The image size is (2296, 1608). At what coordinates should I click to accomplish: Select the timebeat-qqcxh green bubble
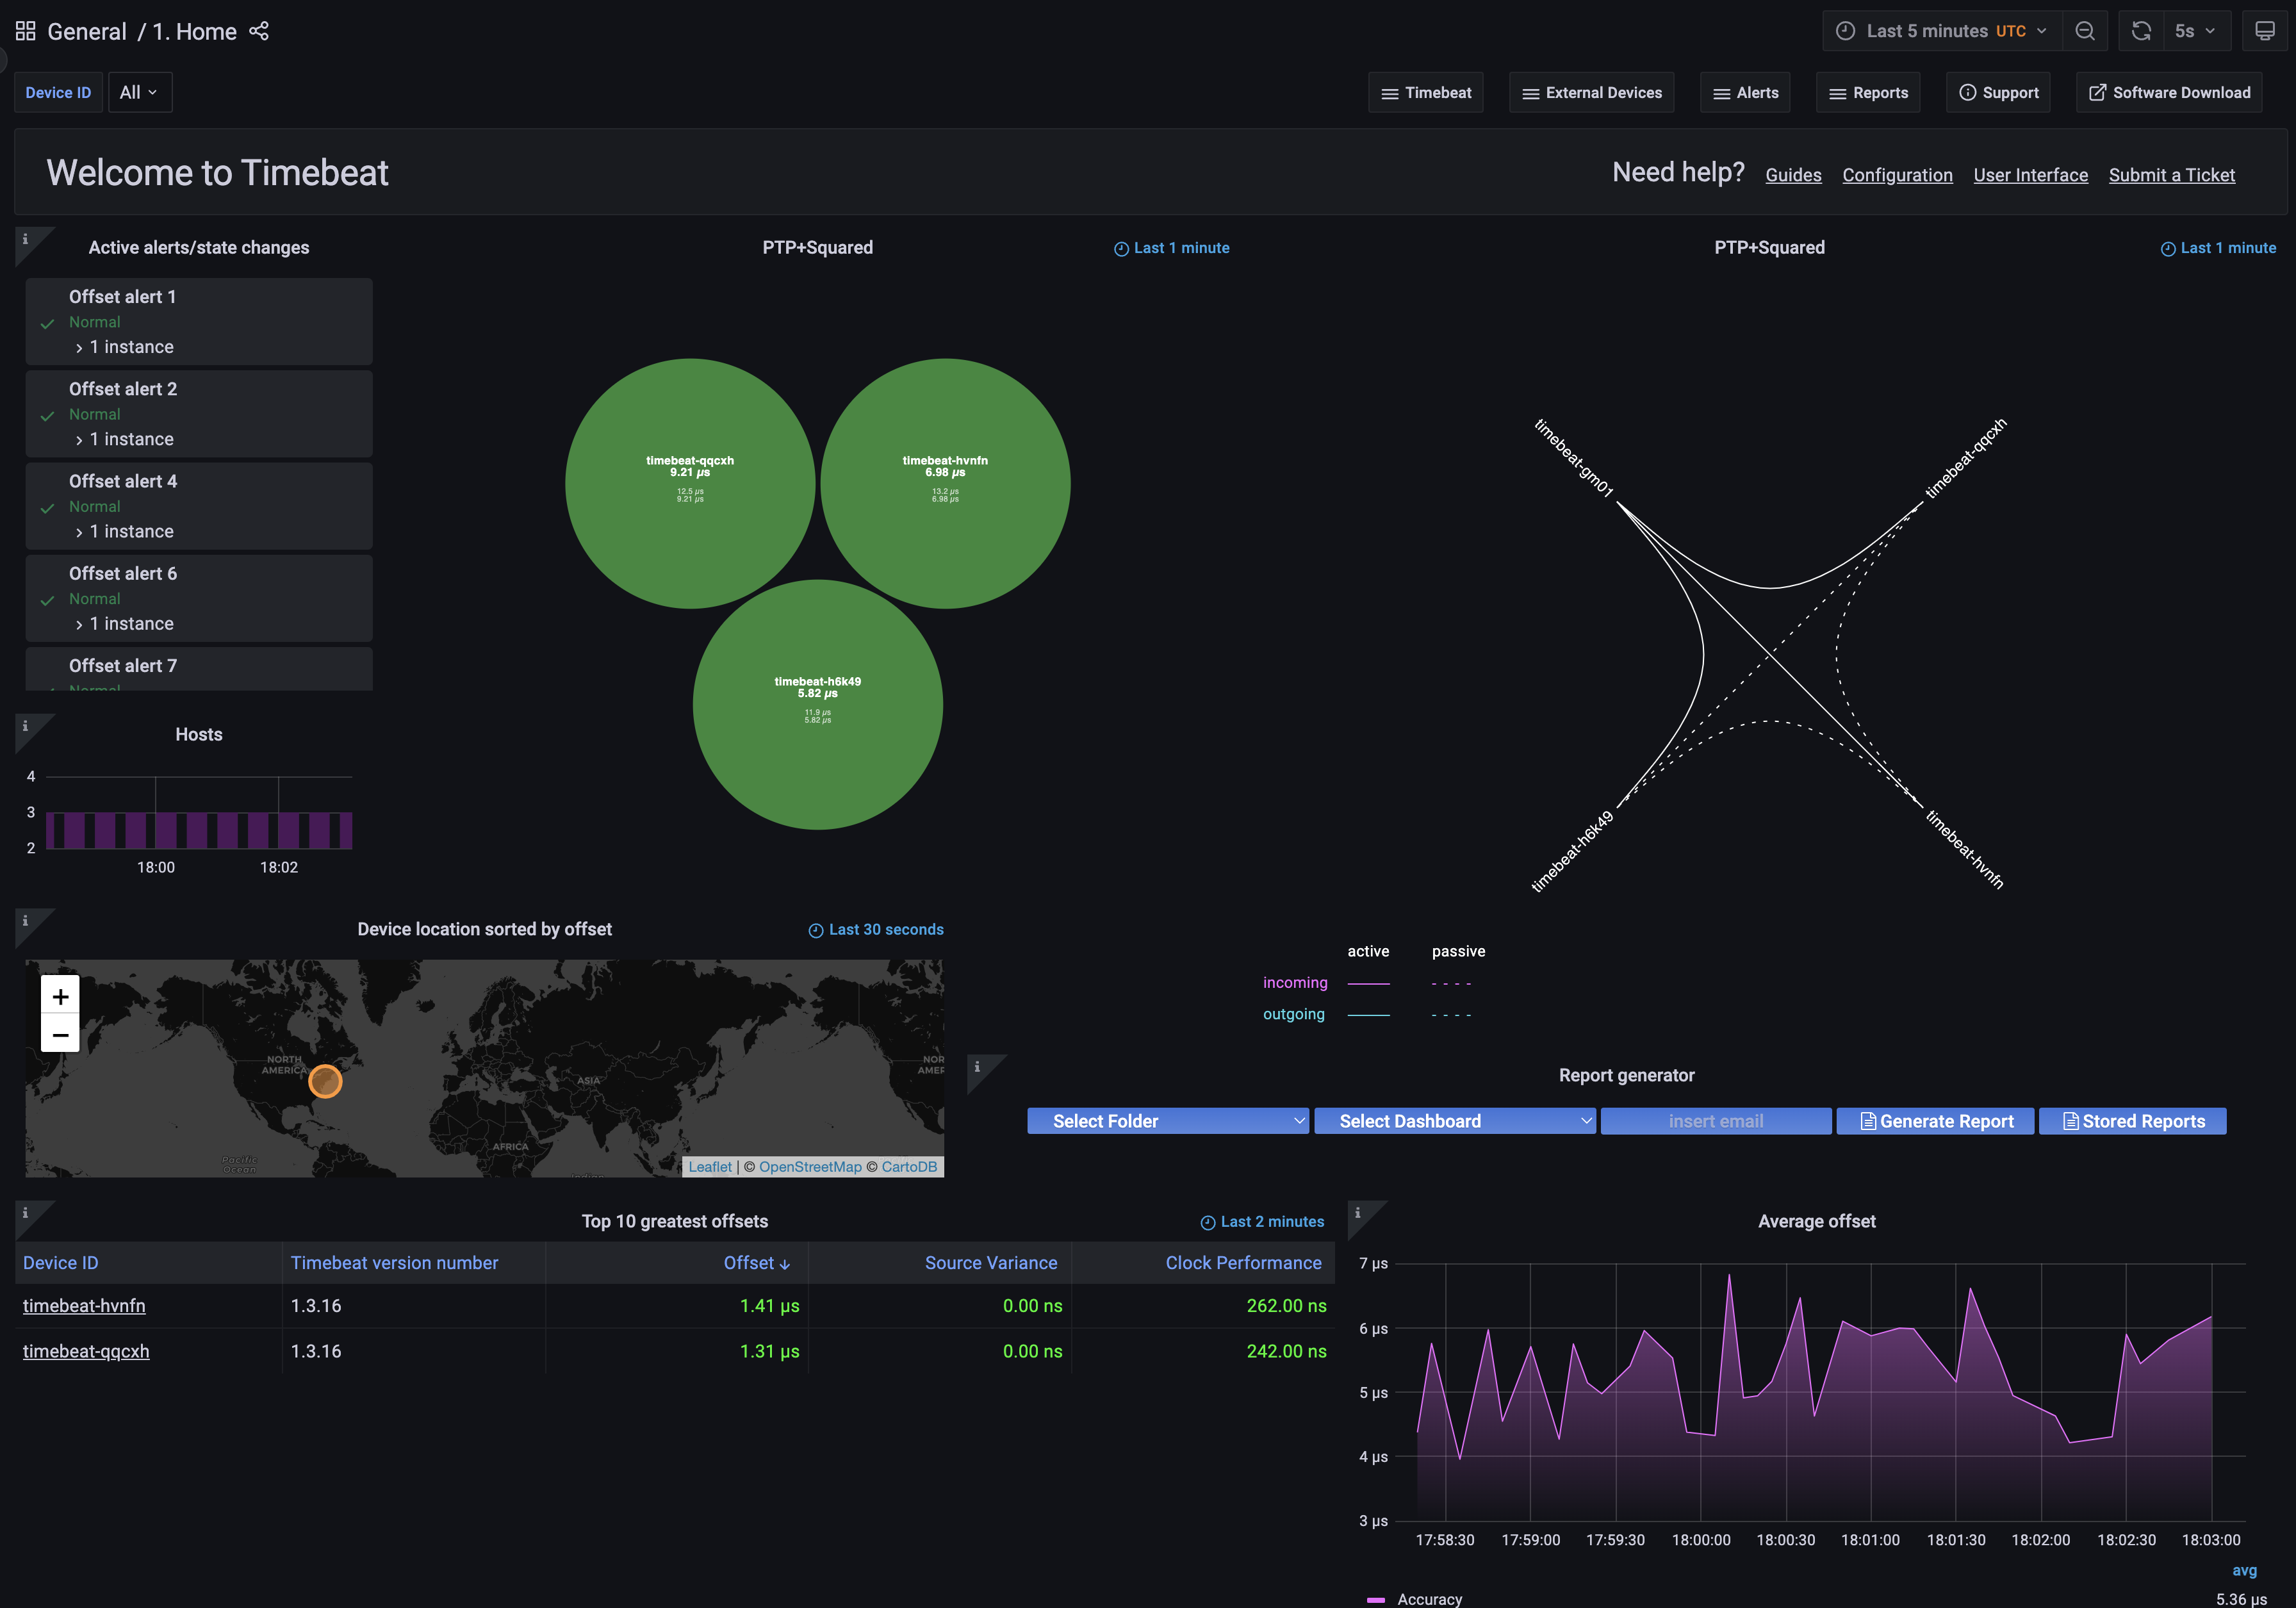(x=690, y=483)
